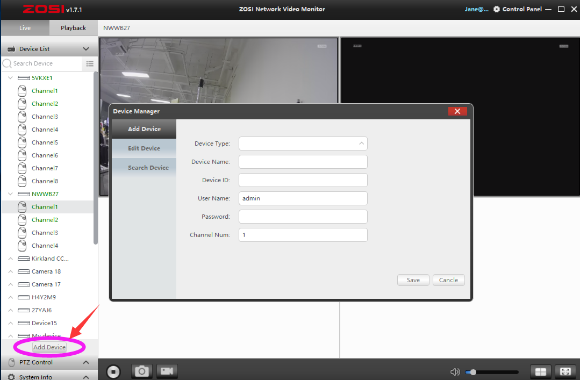This screenshot has width=580, height=380.
Task: Mute the audio via speaker icon
Action: click(x=455, y=372)
